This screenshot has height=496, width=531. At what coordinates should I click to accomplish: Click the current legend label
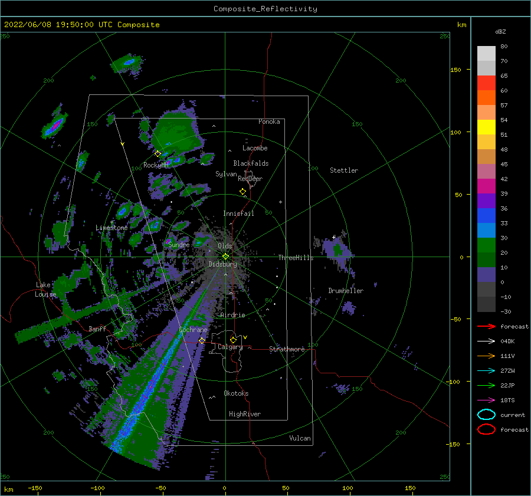tap(513, 415)
